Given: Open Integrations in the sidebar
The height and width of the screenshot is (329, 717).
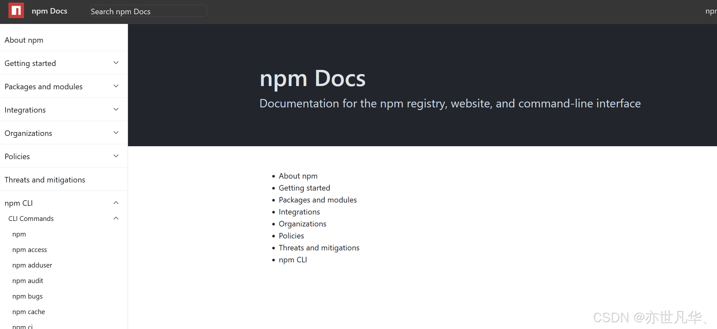Looking at the screenshot, I should pyautogui.click(x=25, y=110).
